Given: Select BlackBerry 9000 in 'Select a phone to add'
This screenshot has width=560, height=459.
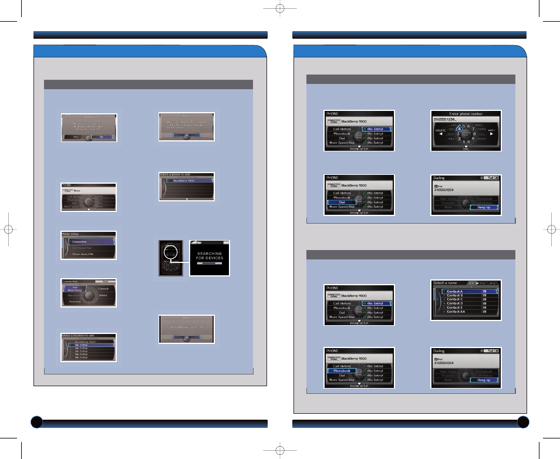Looking at the screenshot, I should click(x=189, y=181).
